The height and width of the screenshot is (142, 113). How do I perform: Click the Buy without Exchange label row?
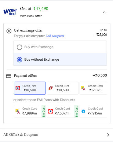60,59
